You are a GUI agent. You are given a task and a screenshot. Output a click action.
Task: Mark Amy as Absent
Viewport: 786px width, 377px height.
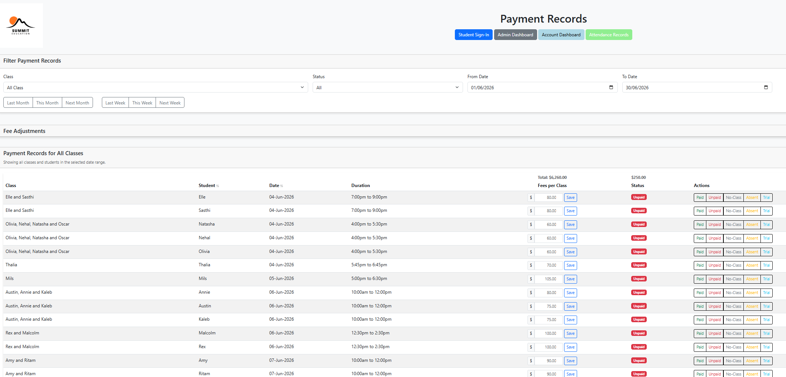(x=752, y=361)
